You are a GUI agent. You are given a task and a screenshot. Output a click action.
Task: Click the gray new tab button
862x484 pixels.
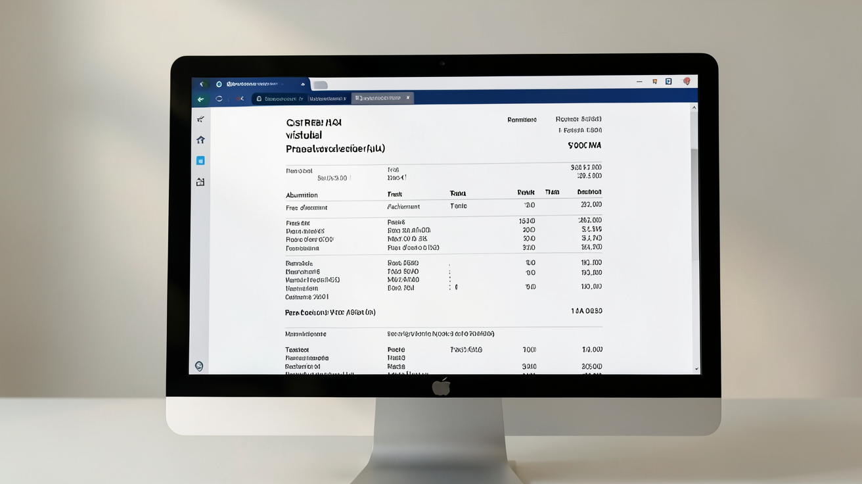[x=320, y=85]
